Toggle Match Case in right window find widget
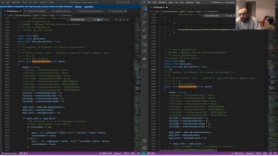Image resolution: width=278 pixels, height=156 pixels. tap(228, 16)
